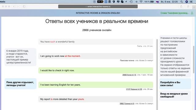196x110 pixels.
Task: Open Wi-Fi status icon in menu bar
Action: pyautogui.click(x=141, y=2)
